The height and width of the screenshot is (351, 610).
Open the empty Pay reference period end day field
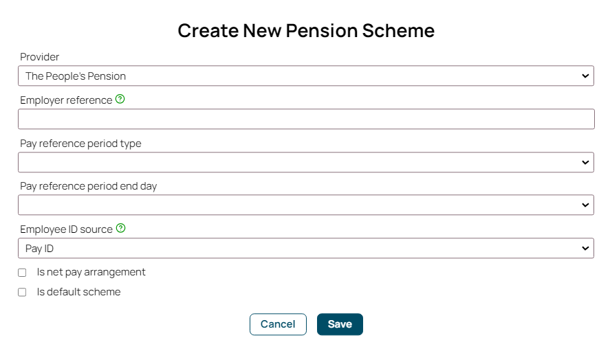tap(306, 205)
